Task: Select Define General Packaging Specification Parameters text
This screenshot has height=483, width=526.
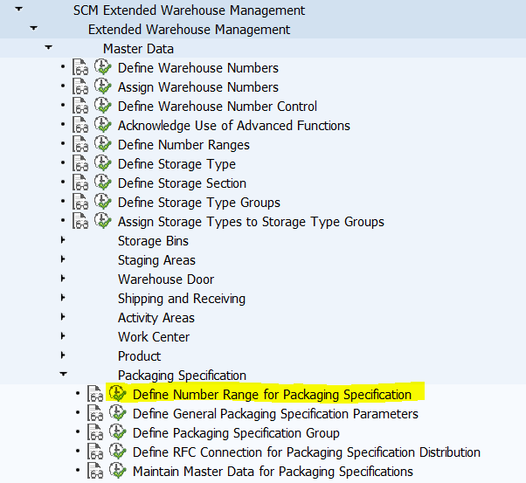Action: (276, 414)
